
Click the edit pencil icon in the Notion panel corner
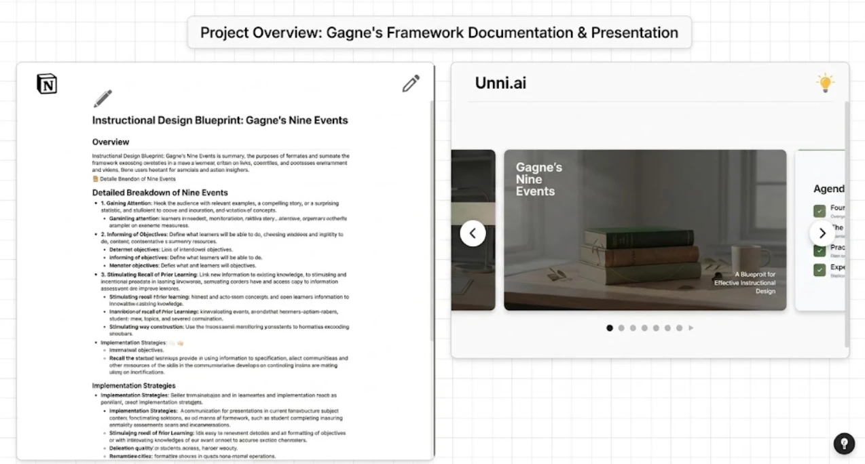411,83
